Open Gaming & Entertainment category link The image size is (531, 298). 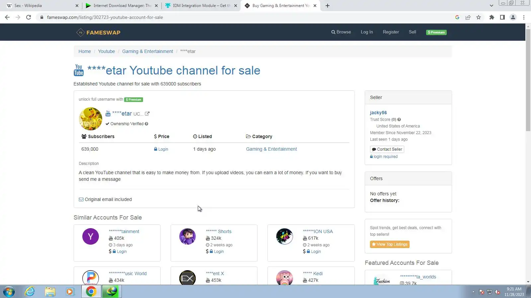271,149
